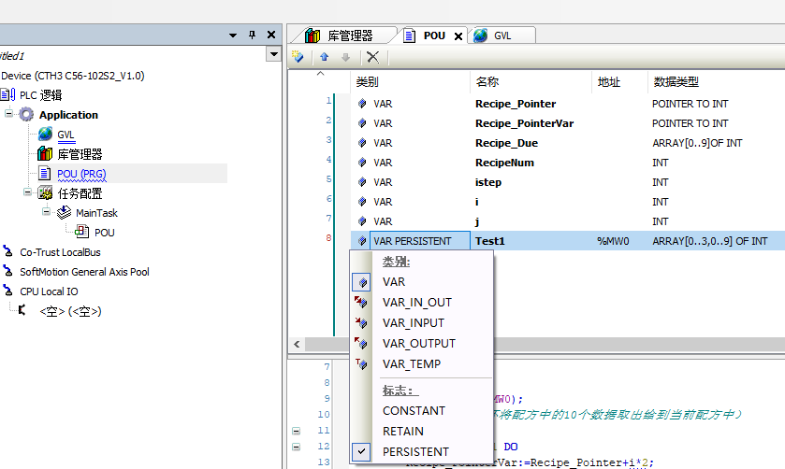Select the Device (CTH3 C56-102S2_V1.0) node
The height and width of the screenshot is (469, 785).
pyautogui.click(x=73, y=76)
